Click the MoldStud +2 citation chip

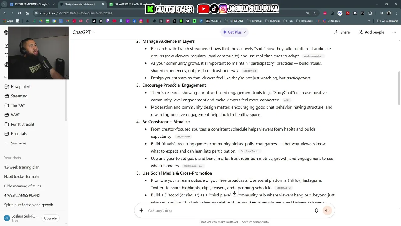click(284, 188)
